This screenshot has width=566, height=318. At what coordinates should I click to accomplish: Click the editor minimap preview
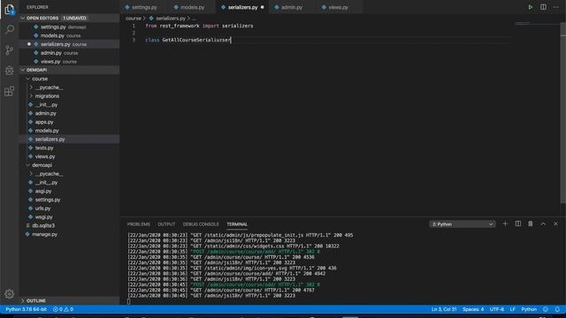coord(537,24)
